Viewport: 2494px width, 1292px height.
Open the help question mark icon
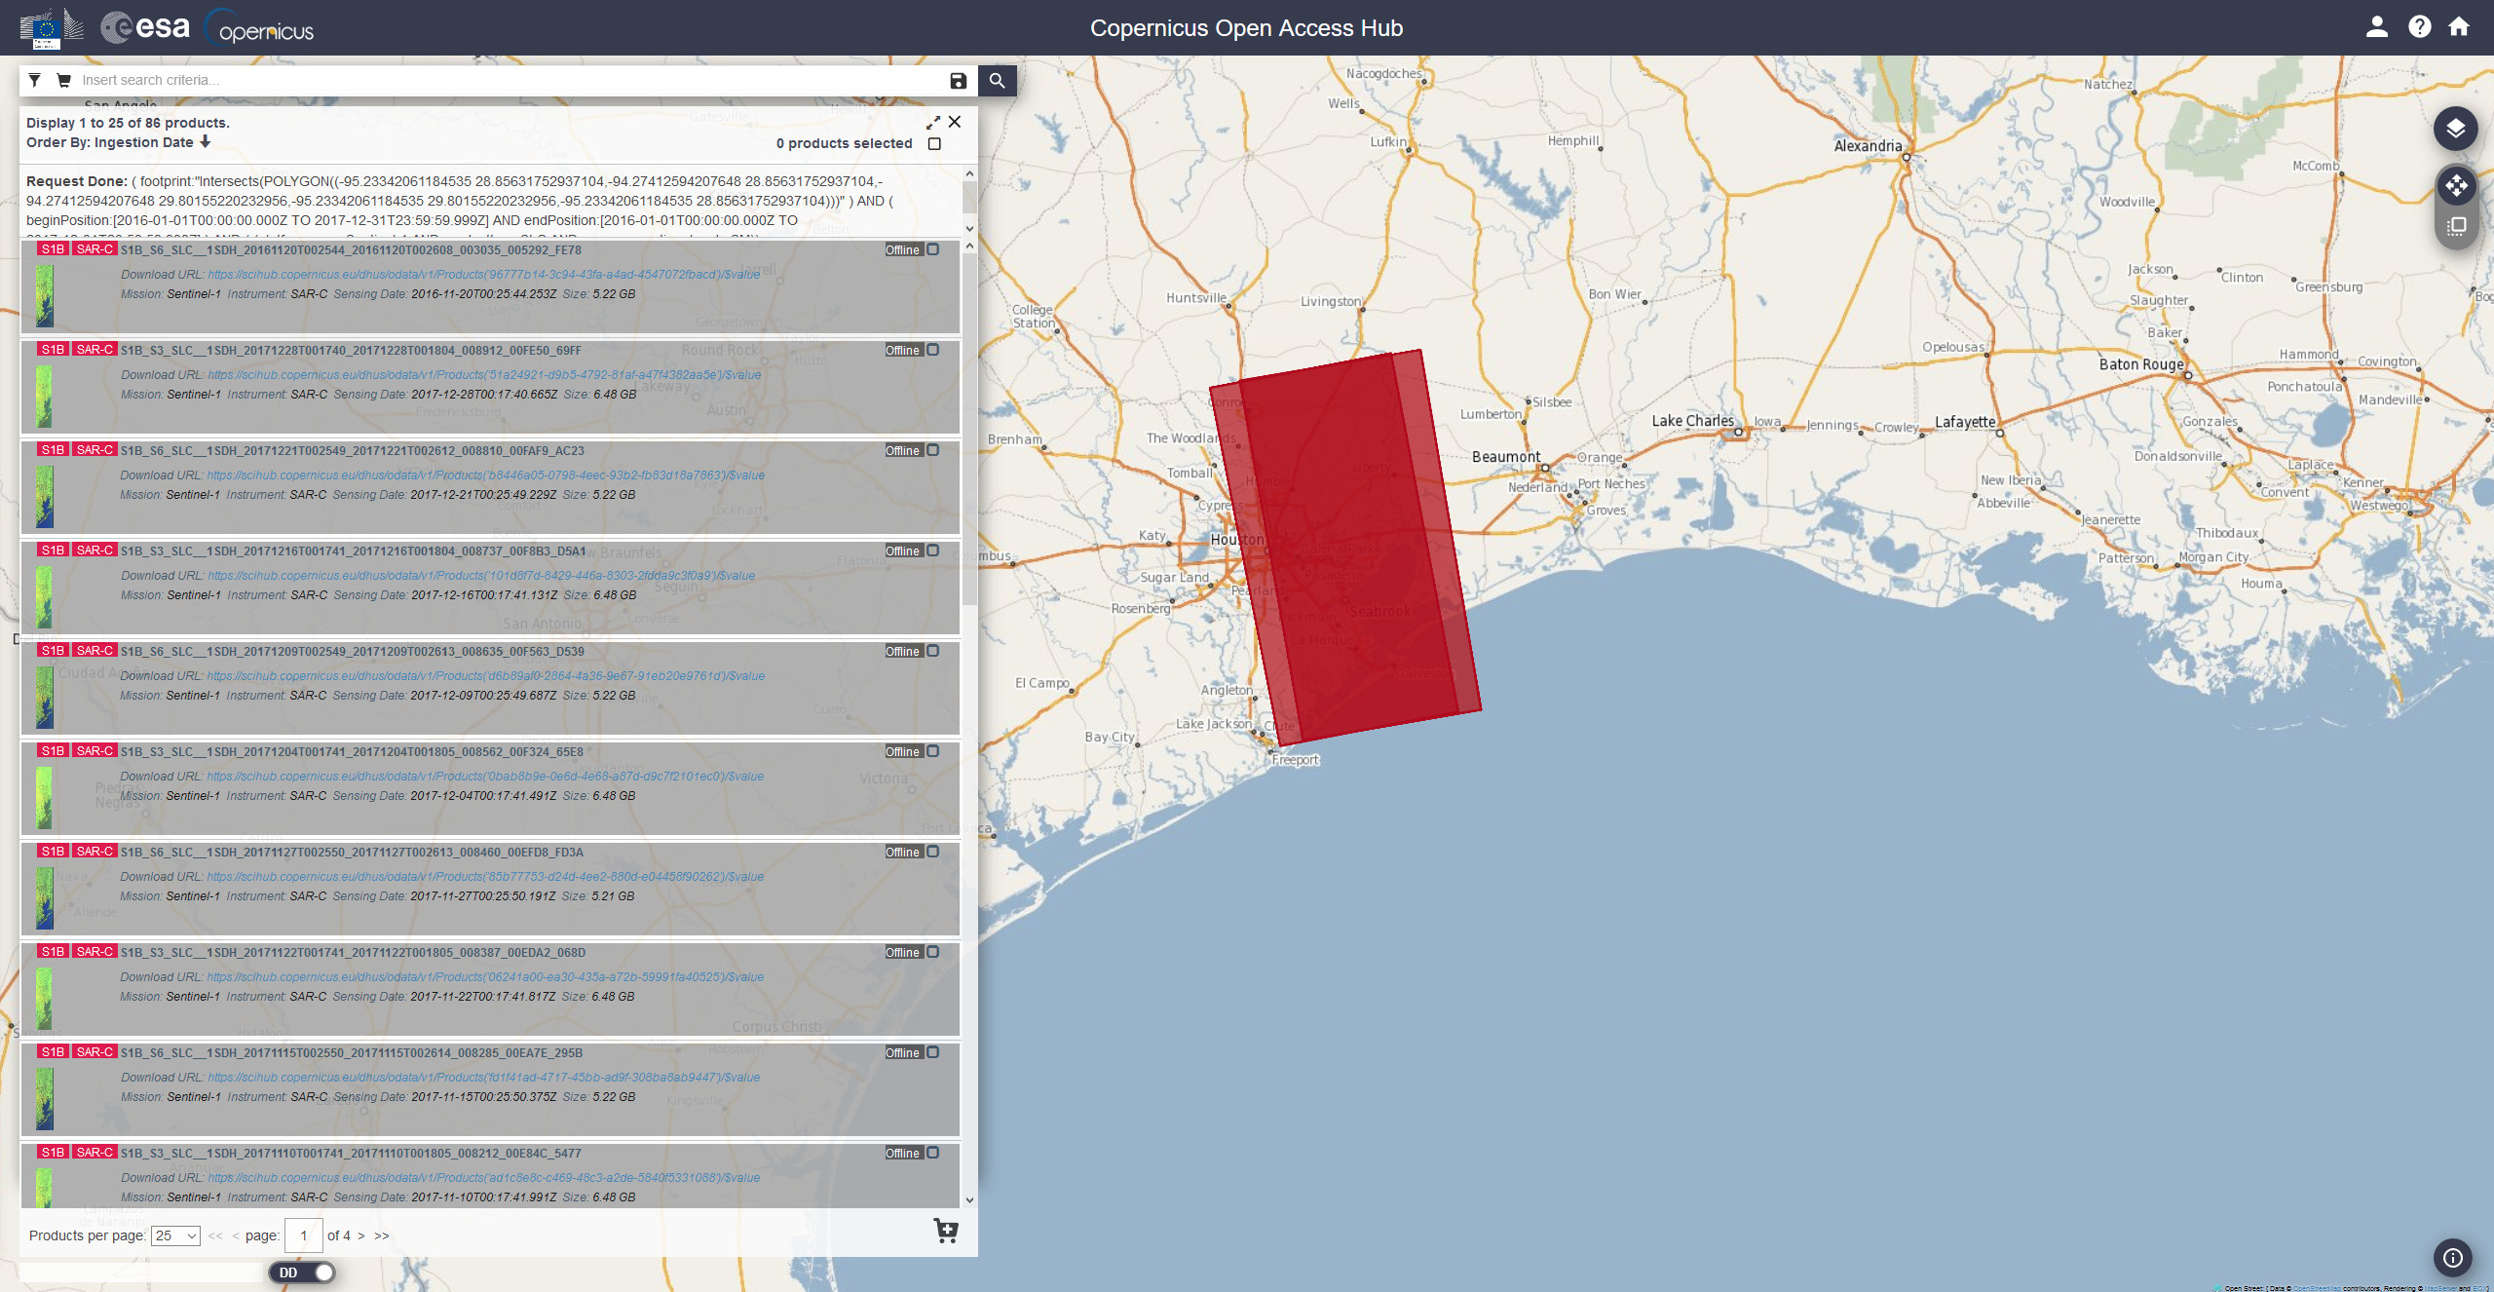2420,27
